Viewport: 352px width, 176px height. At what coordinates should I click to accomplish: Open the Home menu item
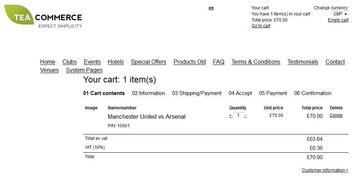48,62
